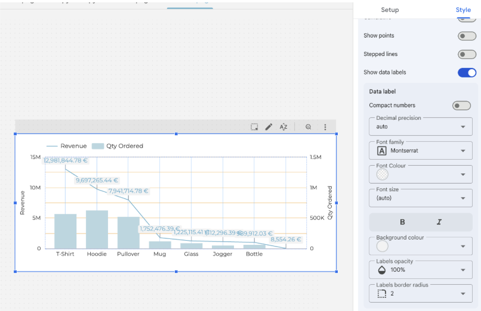Open the Font size dropdown

pos(421,198)
